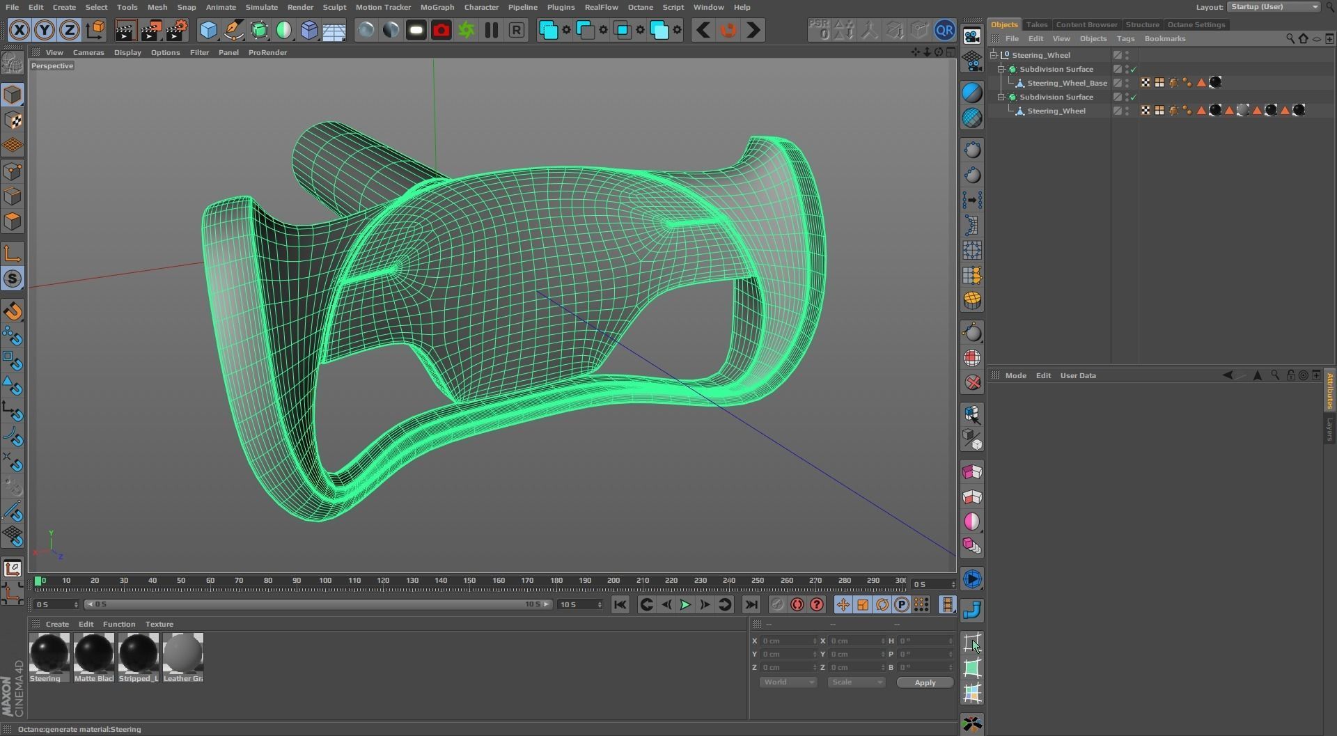
Task: Open the vertical Layers side tab
Action: tap(1329, 429)
